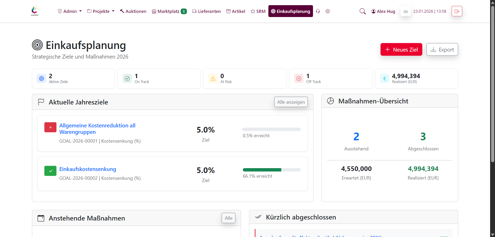Navigate to the Lieferanten menu item

tap(206, 11)
